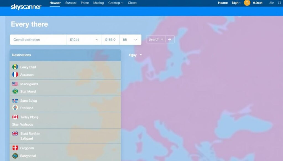Click the France flag beside Asclason
Screen dimensions: 283x161
(15, 74)
